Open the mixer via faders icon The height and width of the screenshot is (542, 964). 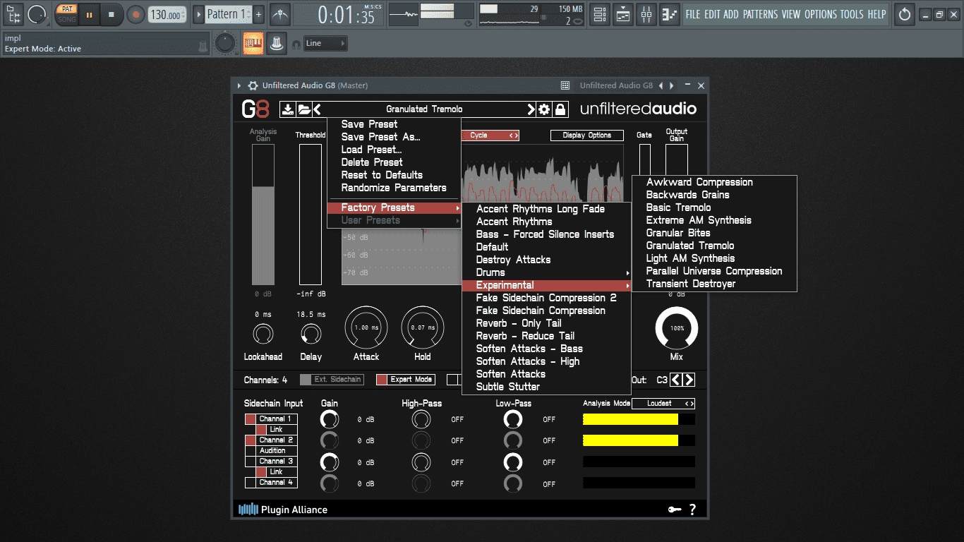(646, 14)
